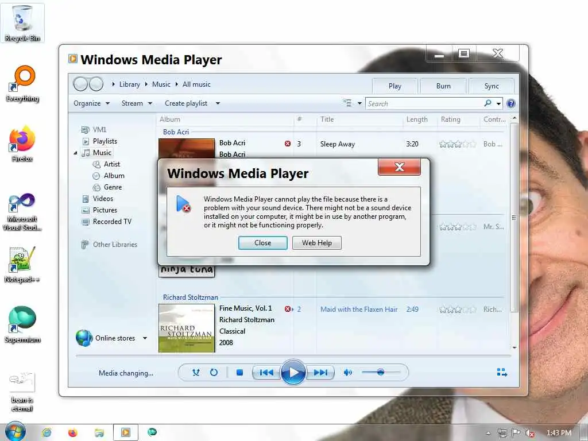Screen dimensions: 588x441
Task: Focus the library Search field
Action: (x=424, y=103)
